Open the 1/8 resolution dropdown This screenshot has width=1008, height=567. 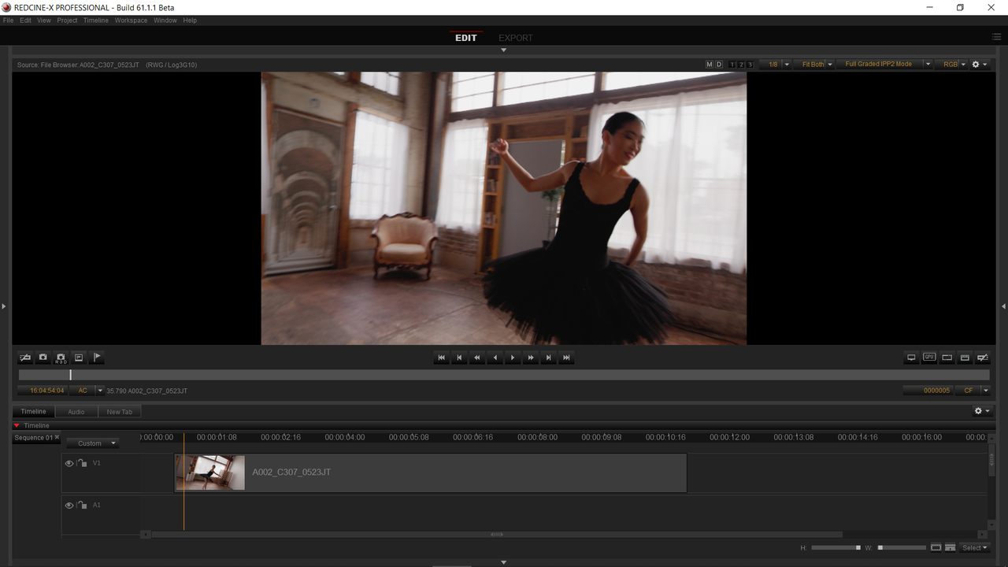(775, 65)
